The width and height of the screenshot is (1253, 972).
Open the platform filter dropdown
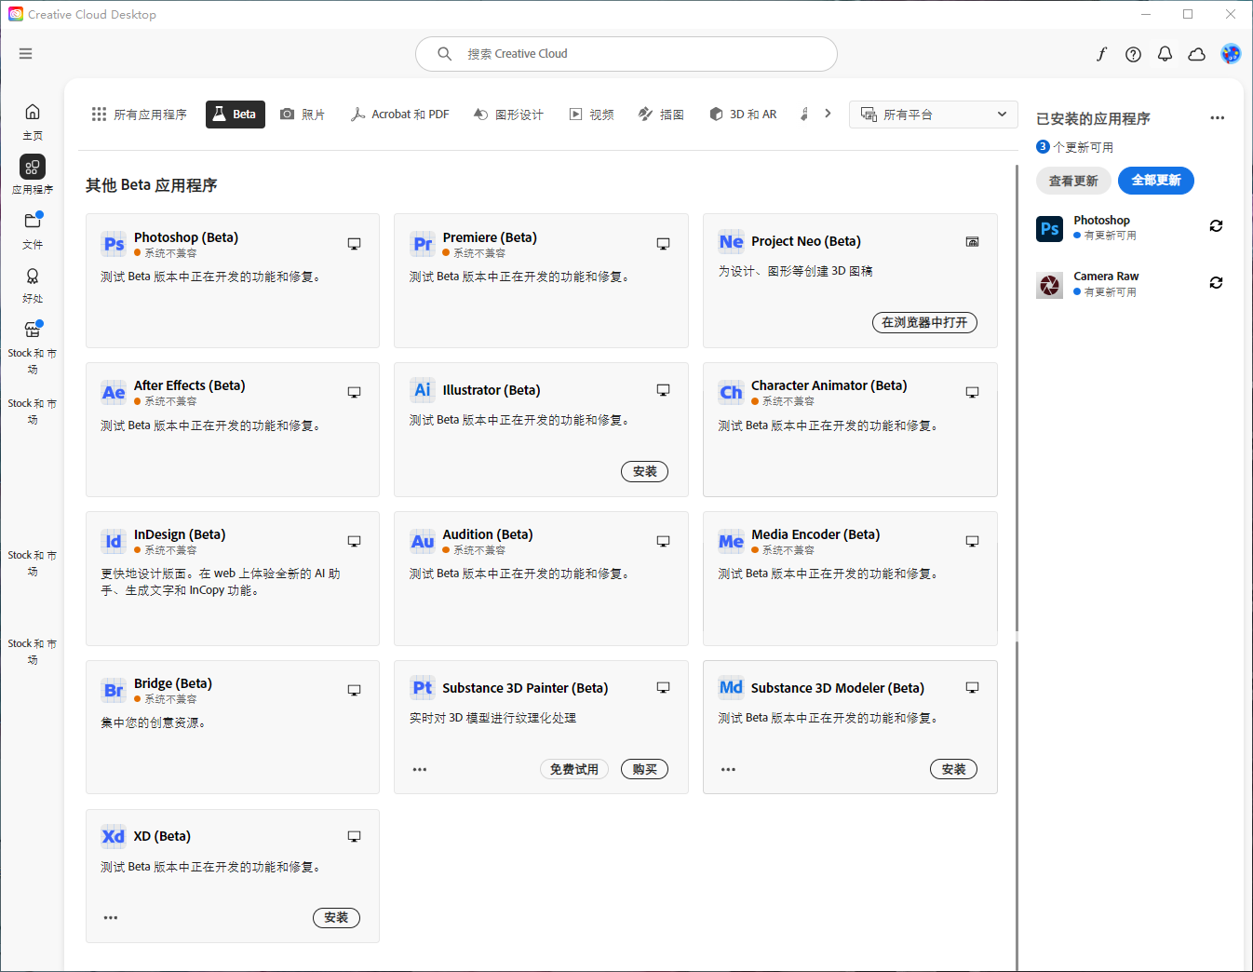933,115
